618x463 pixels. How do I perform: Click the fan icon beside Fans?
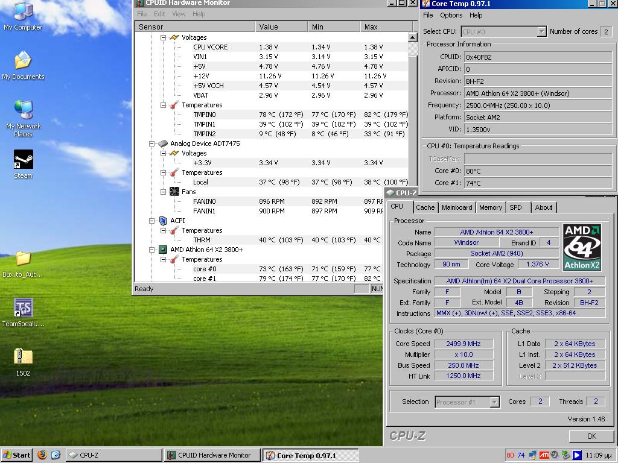pyautogui.click(x=174, y=192)
